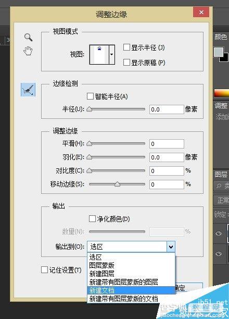Pick a hue from the color ramp strip

(x=222, y=93)
